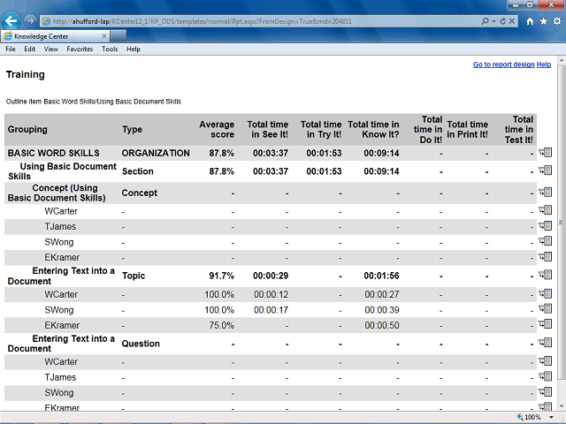This screenshot has width=566, height=424.
Task: Open the search provider dropdown arrow
Action: point(493,21)
